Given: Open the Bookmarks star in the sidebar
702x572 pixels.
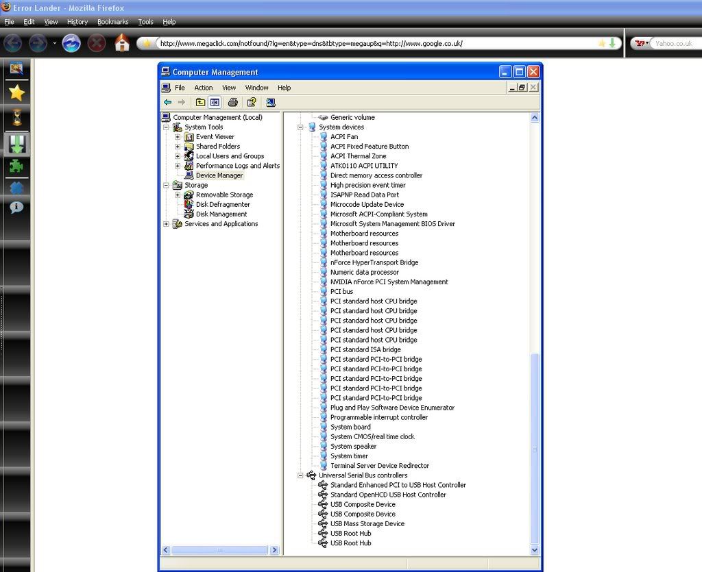Looking at the screenshot, I should click(x=16, y=92).
